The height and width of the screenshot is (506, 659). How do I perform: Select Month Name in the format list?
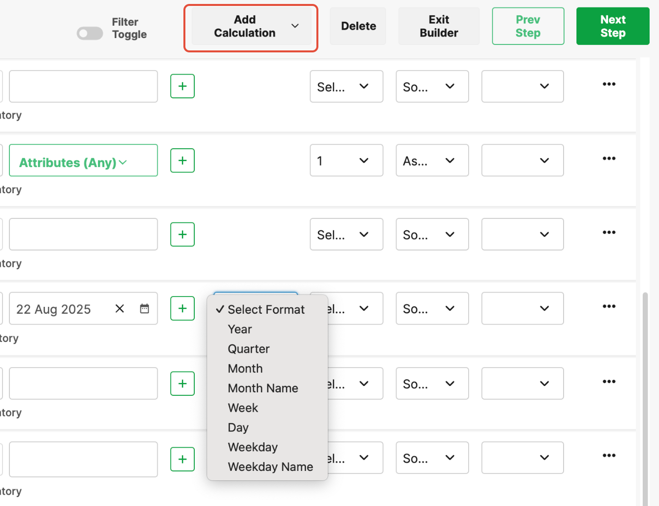(x=263, y=388)
